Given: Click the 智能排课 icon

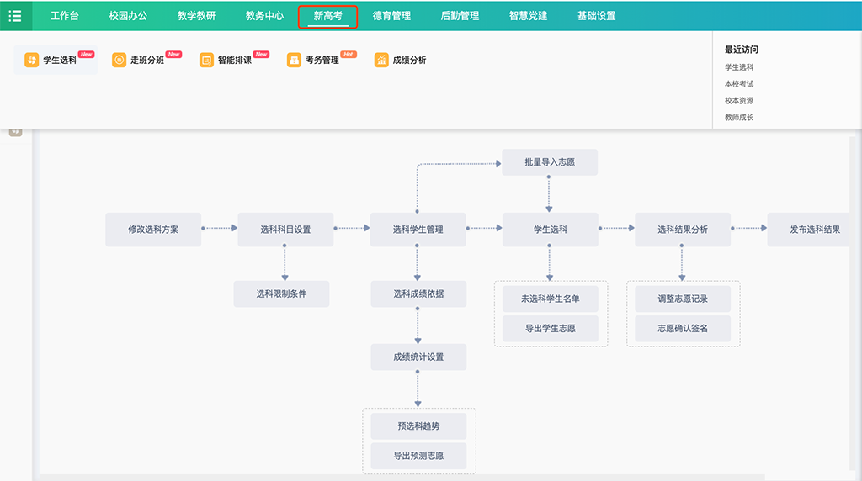Looking at the screenshot, I should [x=206, y=61].
